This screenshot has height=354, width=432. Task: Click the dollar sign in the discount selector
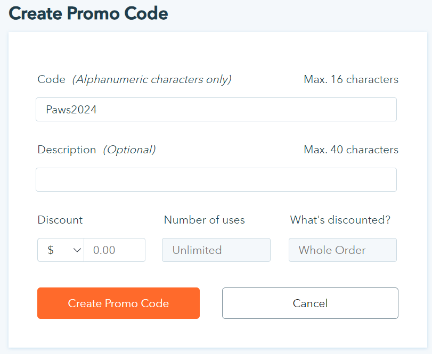51,250
